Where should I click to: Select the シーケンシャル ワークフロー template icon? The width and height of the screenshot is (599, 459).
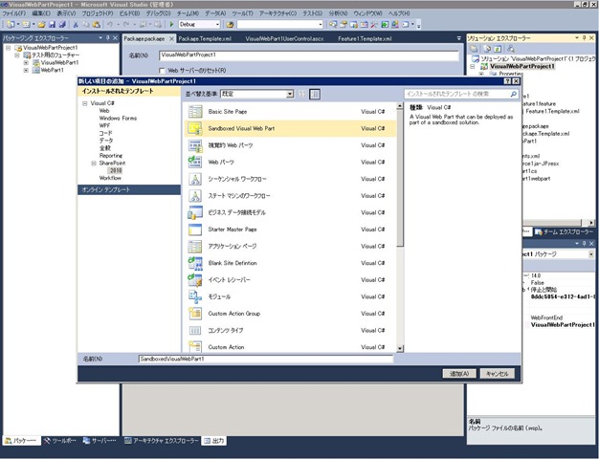[x=195, y=179]
